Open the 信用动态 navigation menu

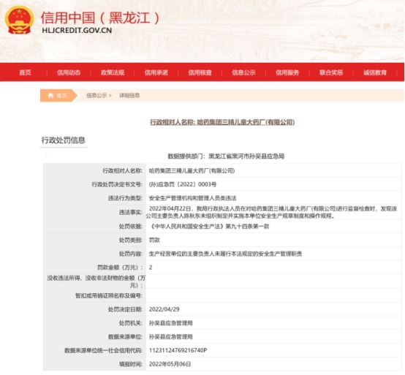[x=69, y=72]
